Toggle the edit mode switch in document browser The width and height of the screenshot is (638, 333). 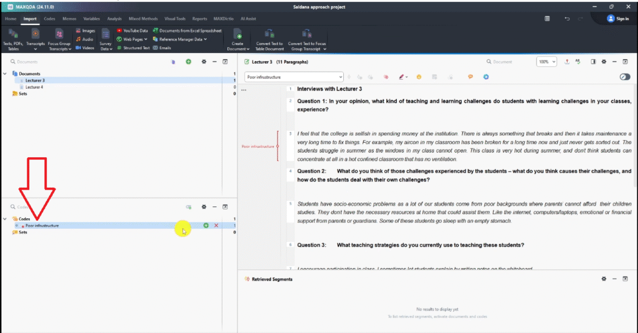(x=625, y=77)
